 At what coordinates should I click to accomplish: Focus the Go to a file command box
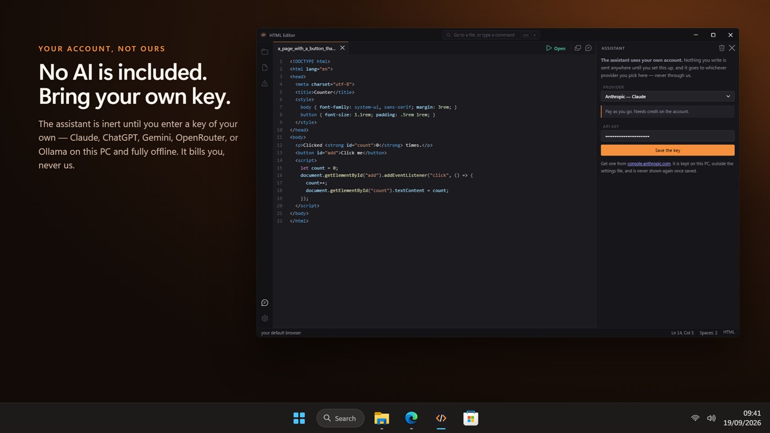click(491, 35)
